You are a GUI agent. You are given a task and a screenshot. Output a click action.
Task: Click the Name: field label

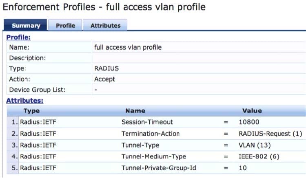(x=19, y=47)
